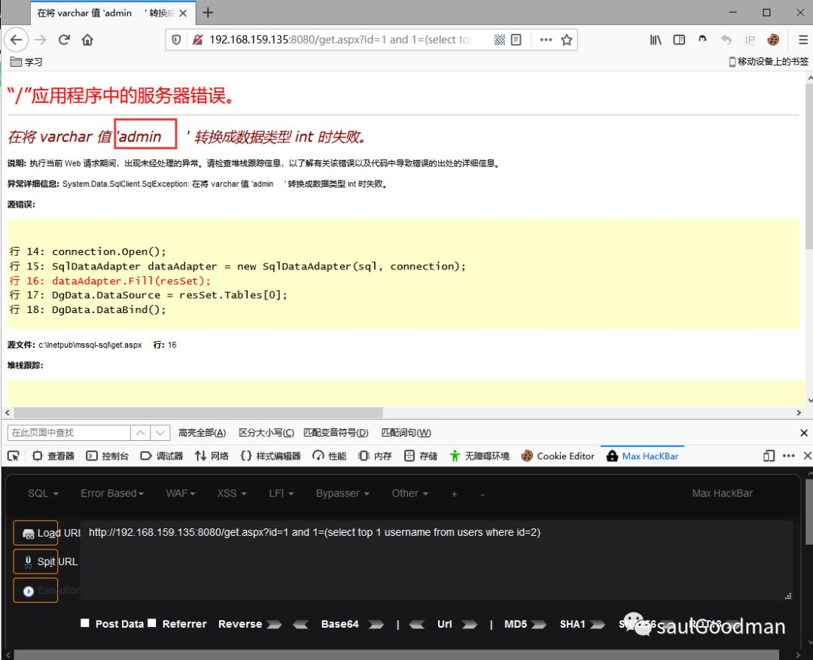Switch to the Cookie Editor tab

(558, 456)
